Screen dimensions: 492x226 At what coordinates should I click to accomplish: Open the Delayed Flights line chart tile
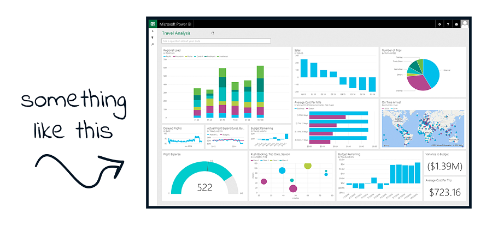tap(183, 137)
